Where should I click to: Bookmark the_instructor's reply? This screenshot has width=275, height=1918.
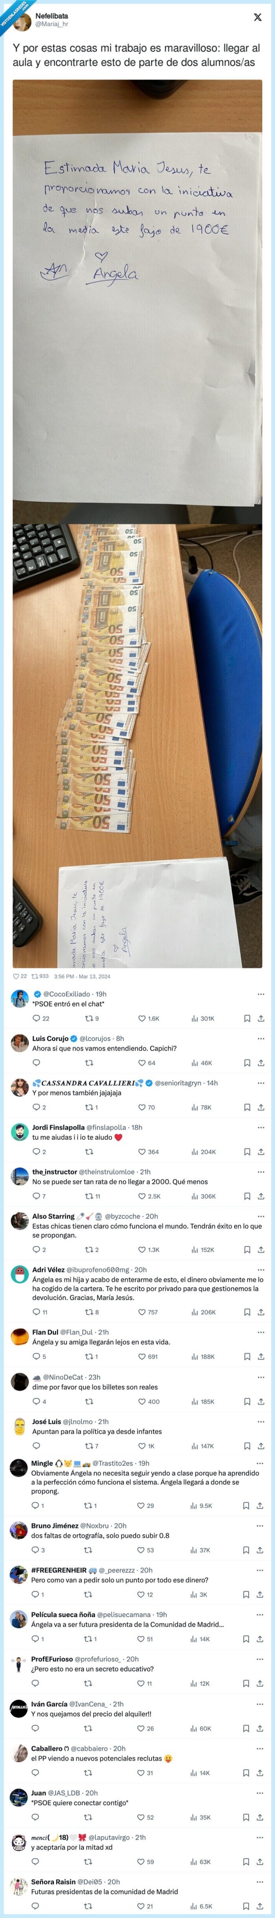point(247,1197)
